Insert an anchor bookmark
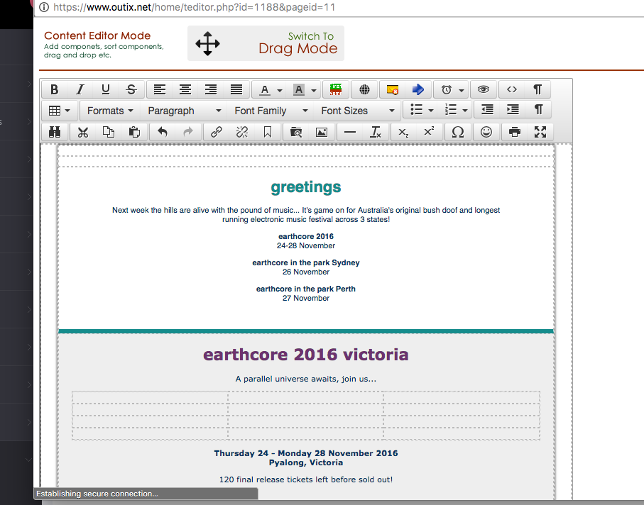This screenshot has height=505, width=644. pyautogui.click(x=268, y=132)
